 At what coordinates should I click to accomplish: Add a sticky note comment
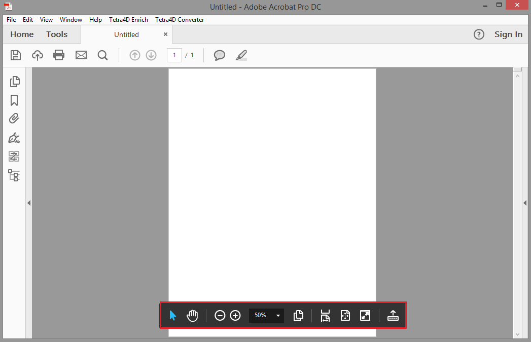(220, 55)
